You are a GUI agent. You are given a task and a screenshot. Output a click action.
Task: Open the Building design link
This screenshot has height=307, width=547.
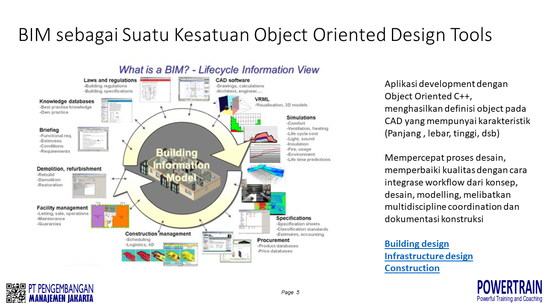(x=417, y=244)
